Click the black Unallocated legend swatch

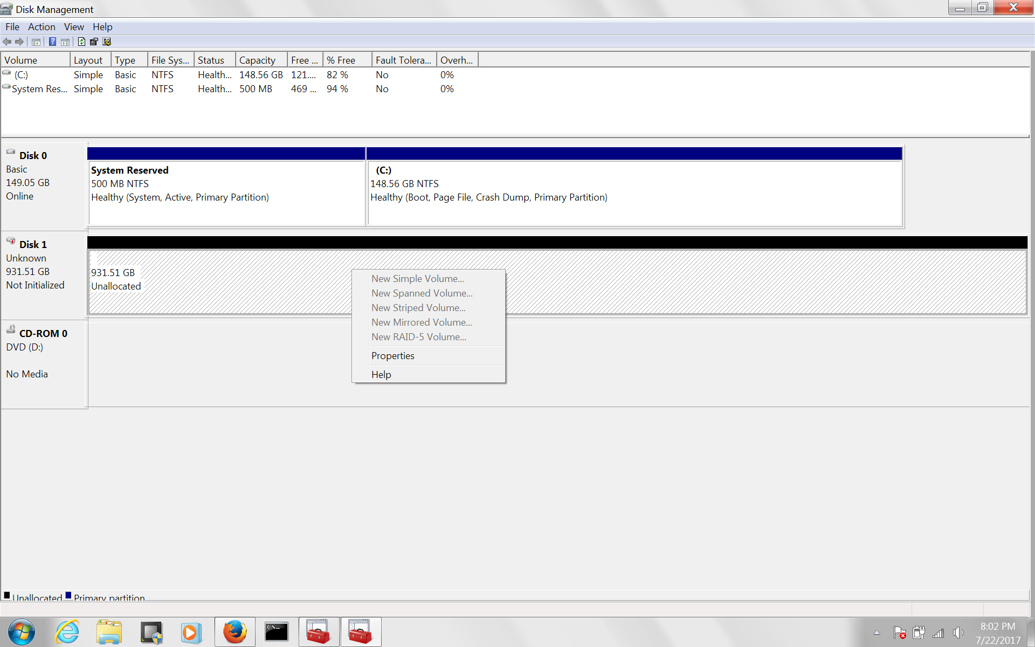[x=7, y=595]
